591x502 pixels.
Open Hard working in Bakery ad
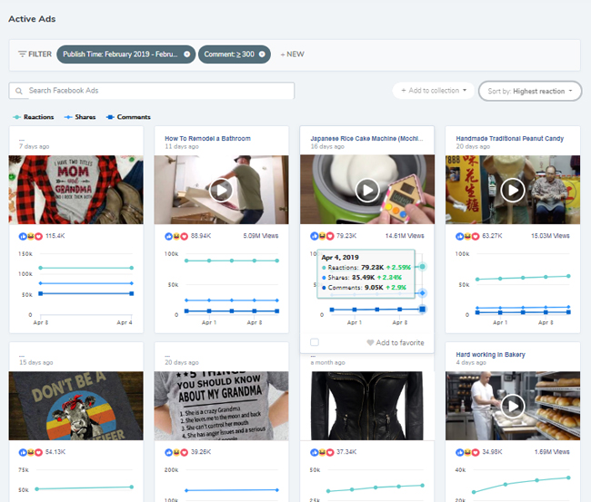(x=490, y=354)
